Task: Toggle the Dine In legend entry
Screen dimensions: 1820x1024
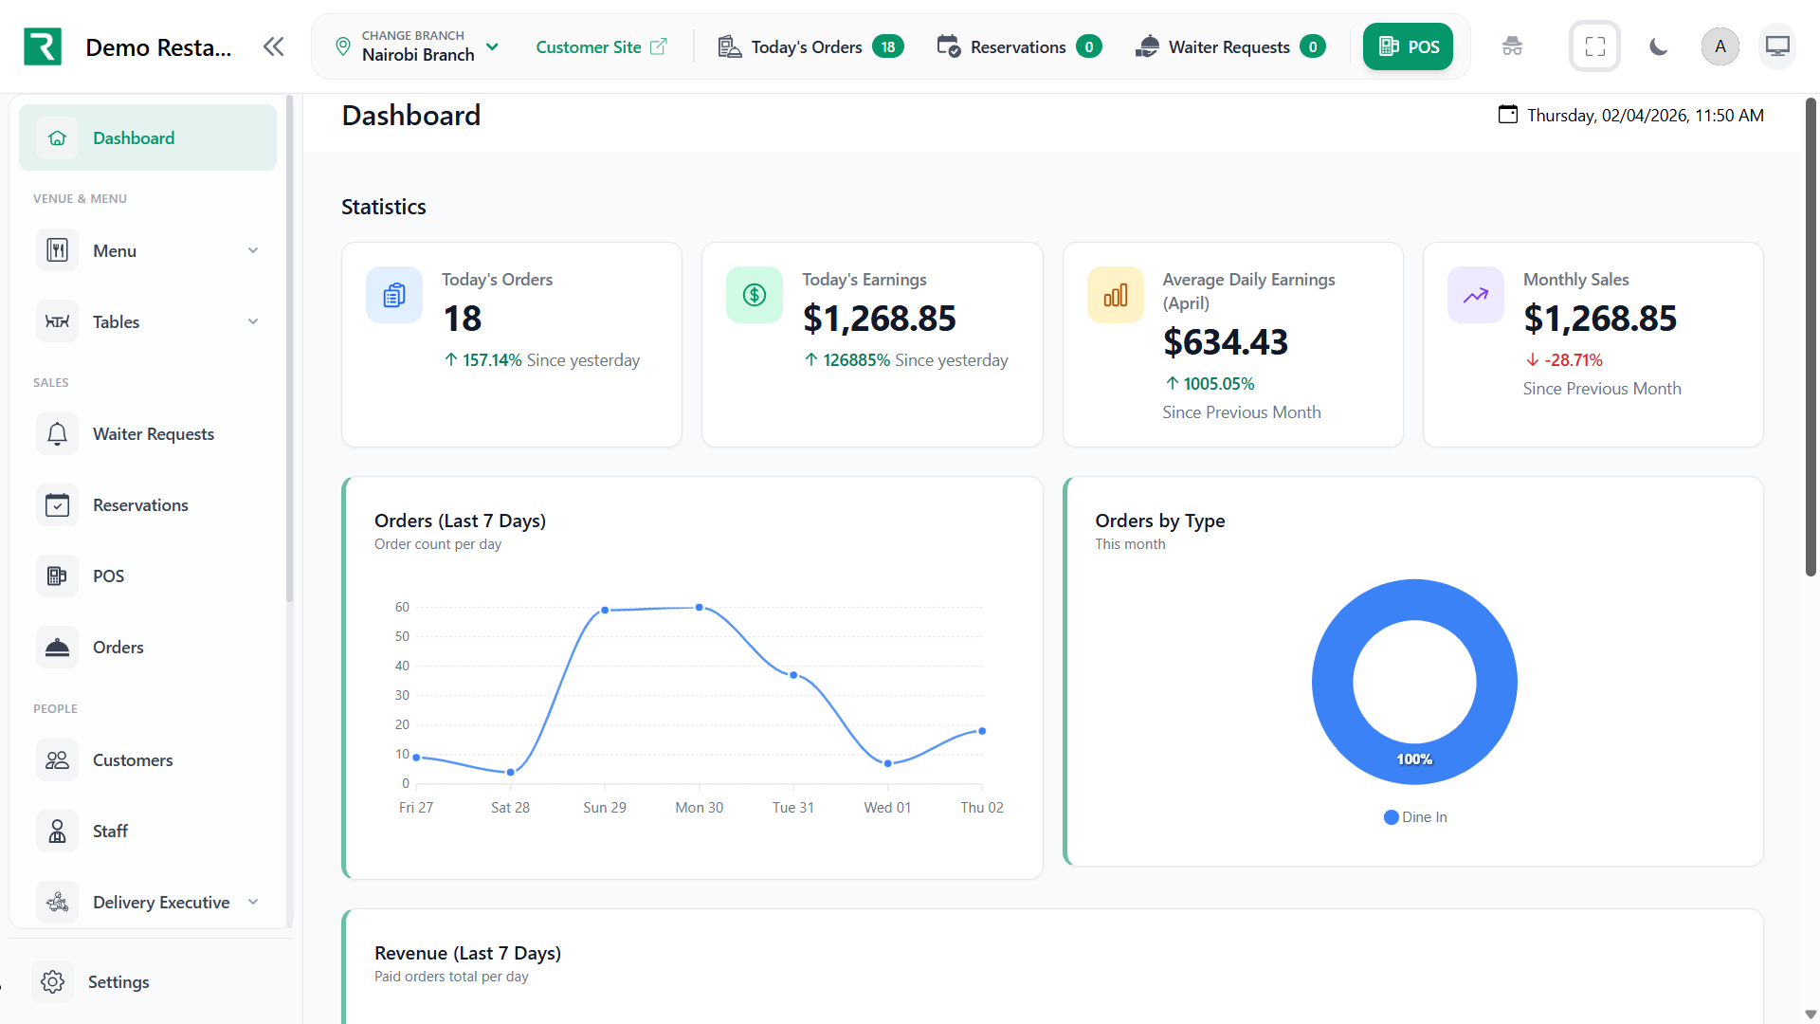Action: pyautogui.click(x=1415, y=817)
